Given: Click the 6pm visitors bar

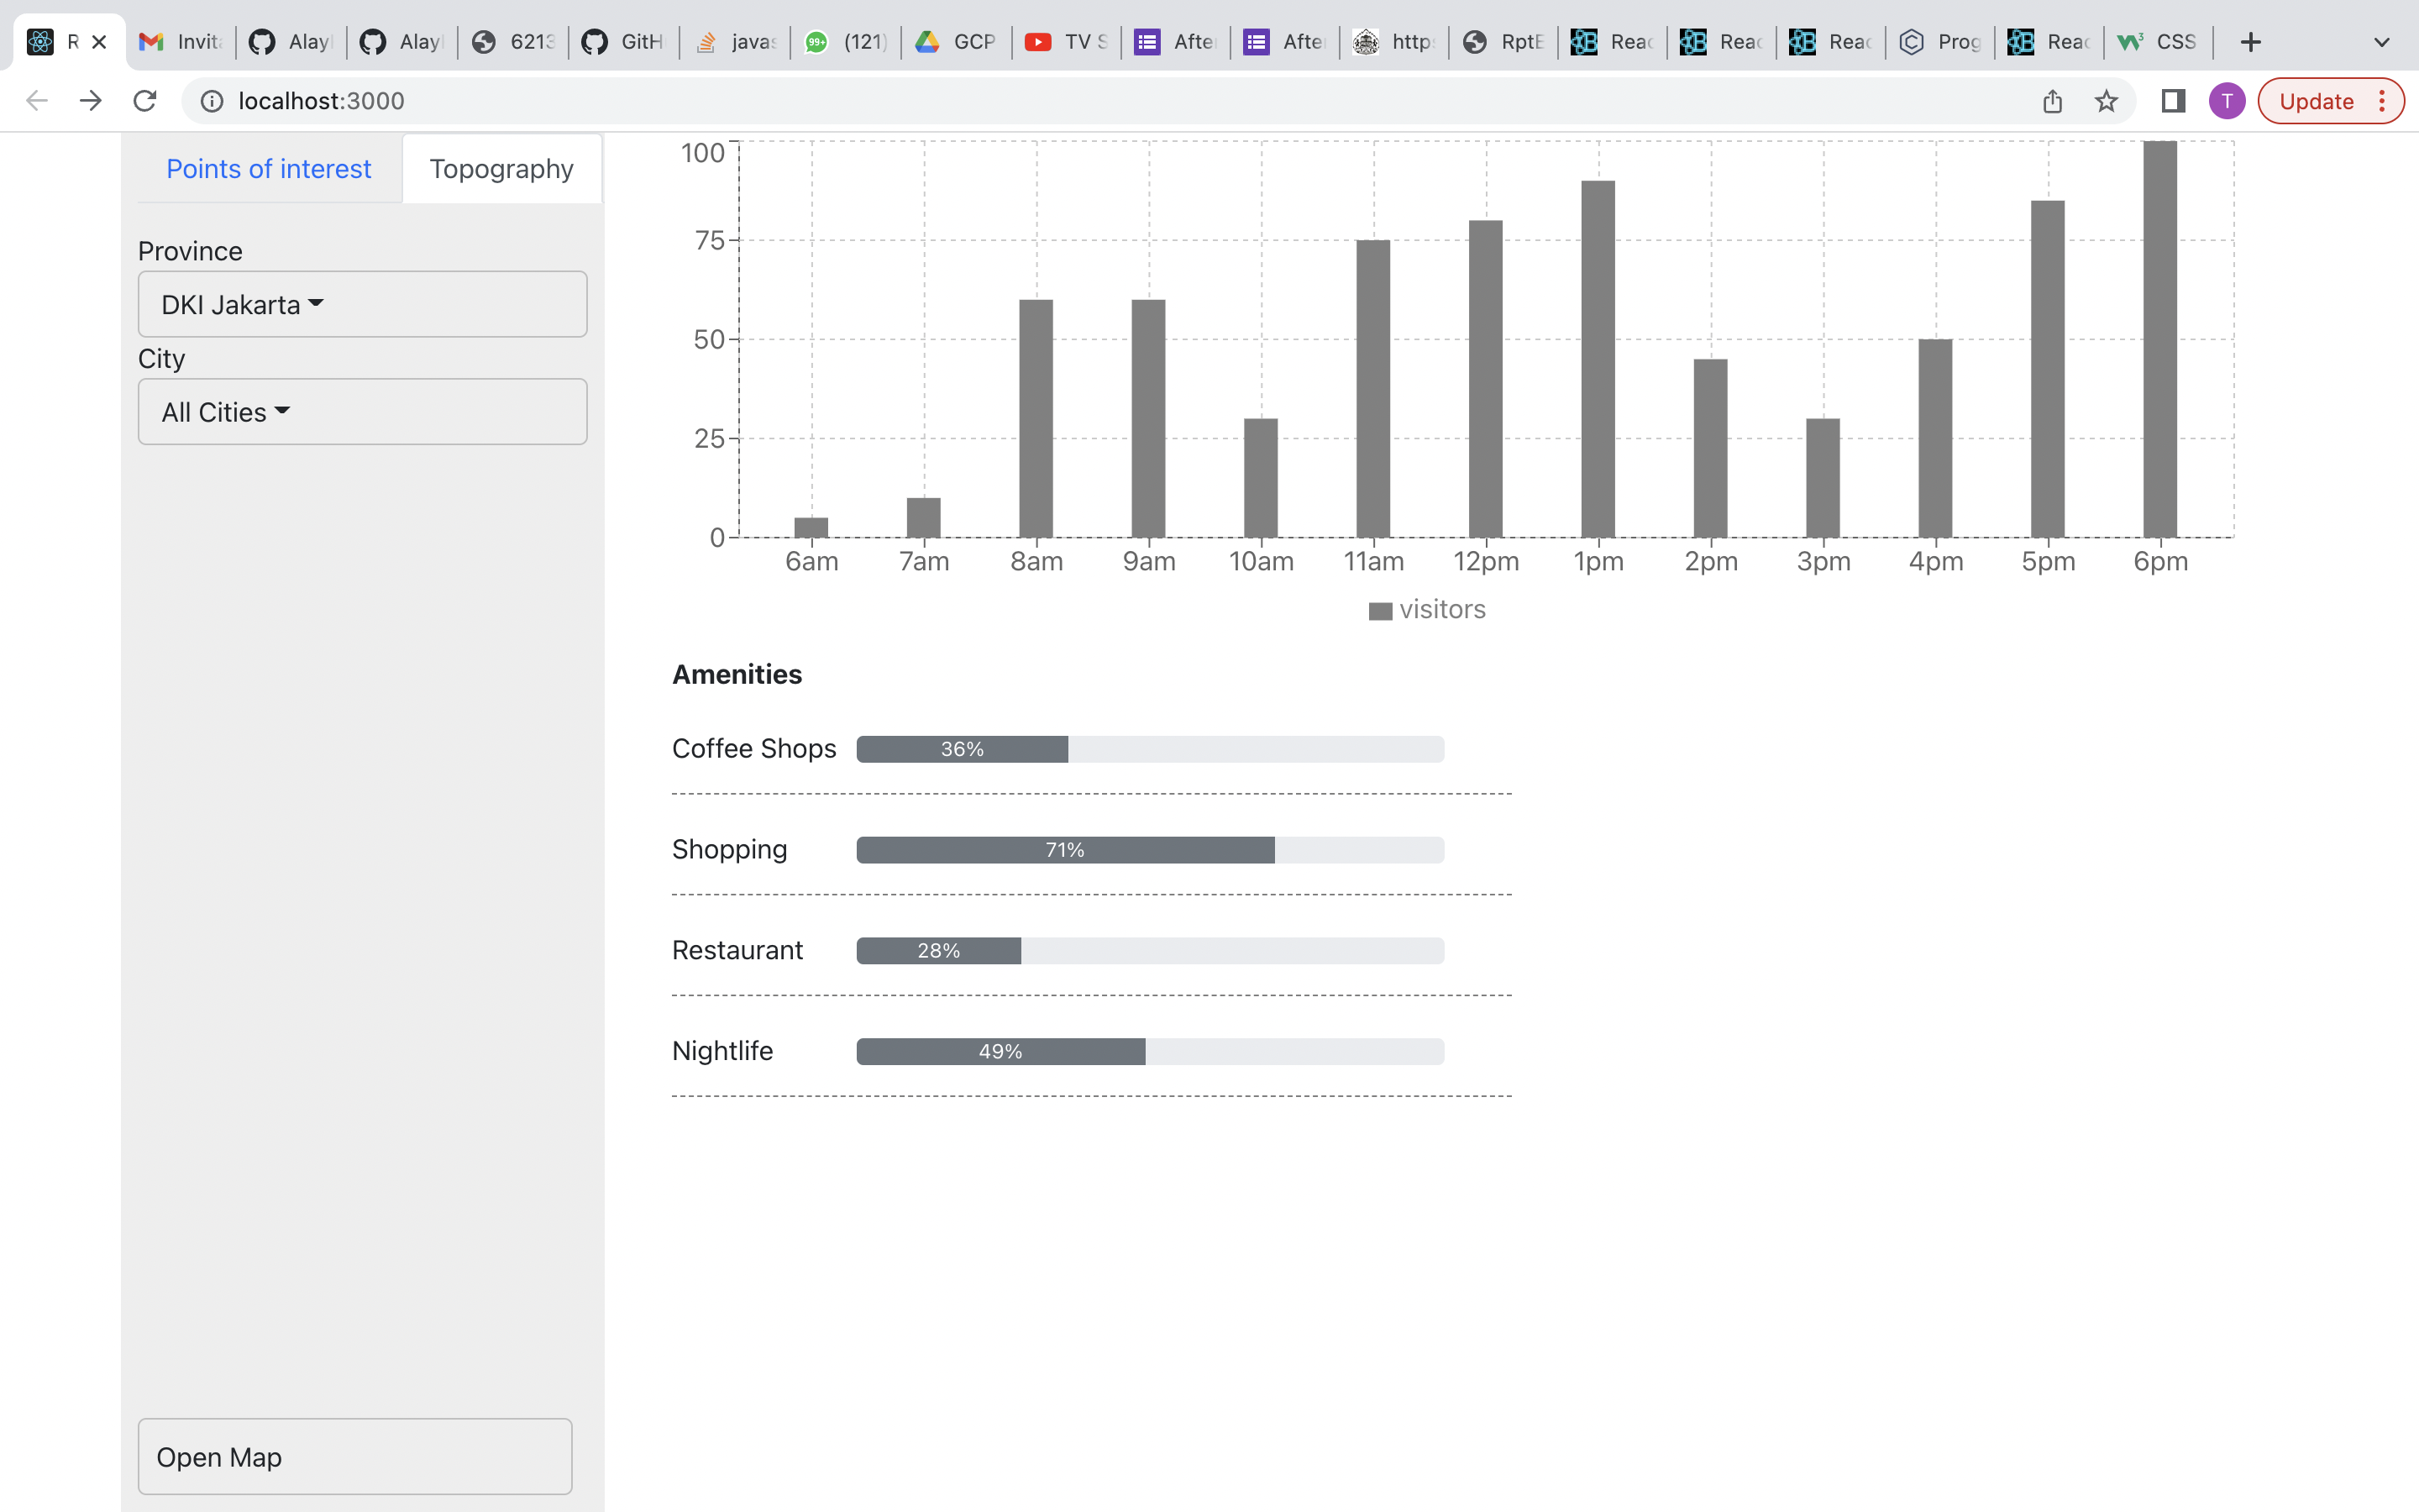Looking at the screenshot, I should [2159, 340].
